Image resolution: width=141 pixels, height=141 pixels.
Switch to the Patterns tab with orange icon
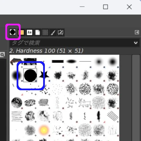pyautogui.click(x=21, y=32)
